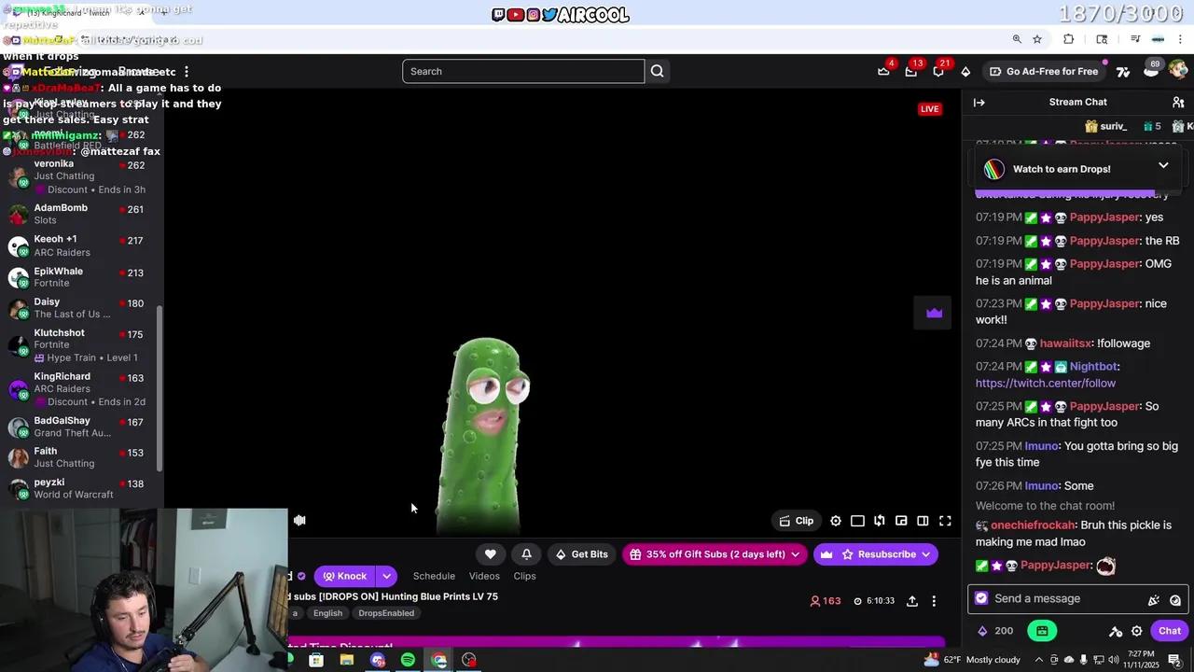
Task: Open Keeoh +1 ARC Raiders channel
Action: 81,245
